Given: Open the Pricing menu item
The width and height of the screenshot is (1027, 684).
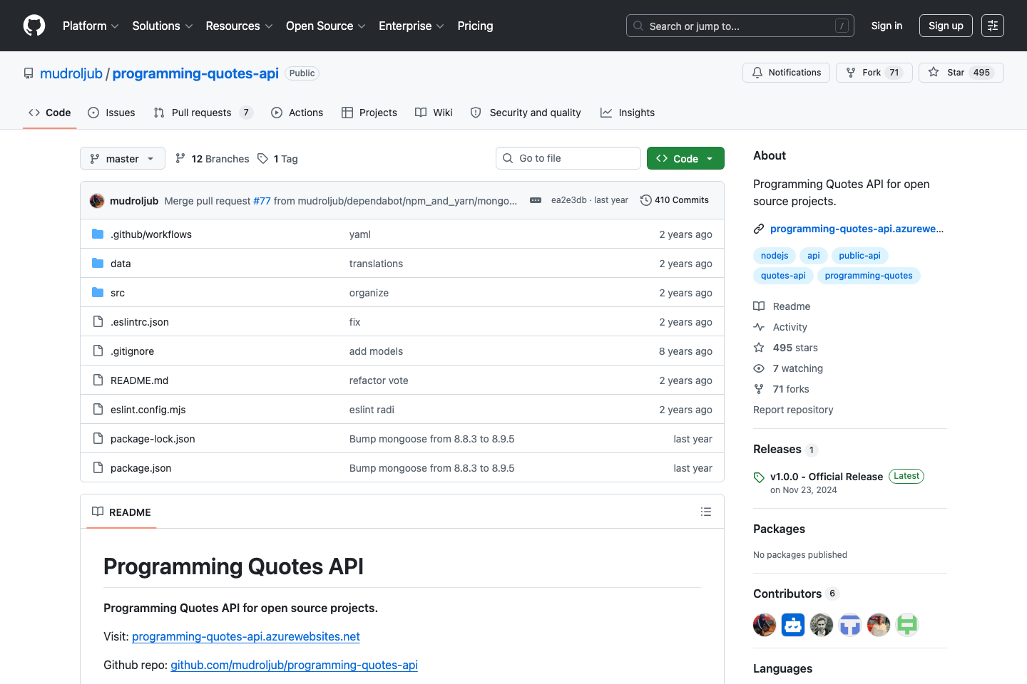Looking at the screenshot, I should 475,26.
